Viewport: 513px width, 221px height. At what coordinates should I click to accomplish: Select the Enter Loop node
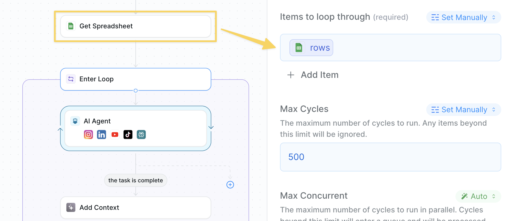pos(135,79)
